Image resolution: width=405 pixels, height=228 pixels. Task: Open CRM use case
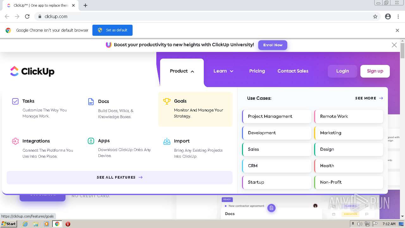(277, 166)
